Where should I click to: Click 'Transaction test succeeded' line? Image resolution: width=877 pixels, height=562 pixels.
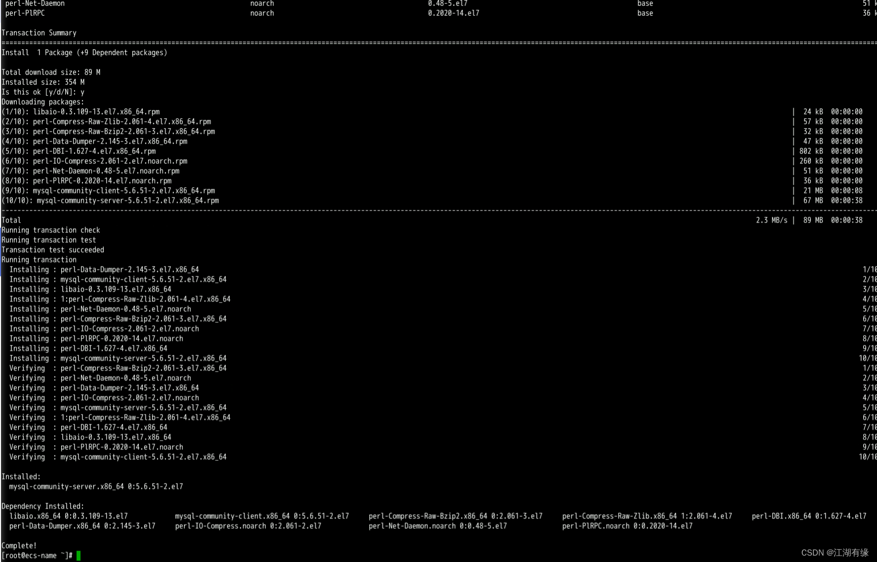pos(53,250)
